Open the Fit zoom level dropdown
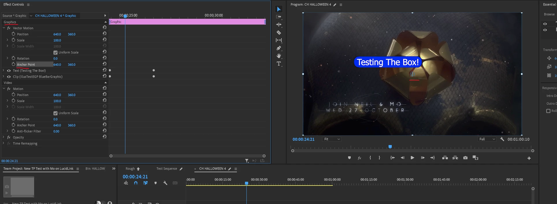The image size is (557, 204). tap(332, 139)
